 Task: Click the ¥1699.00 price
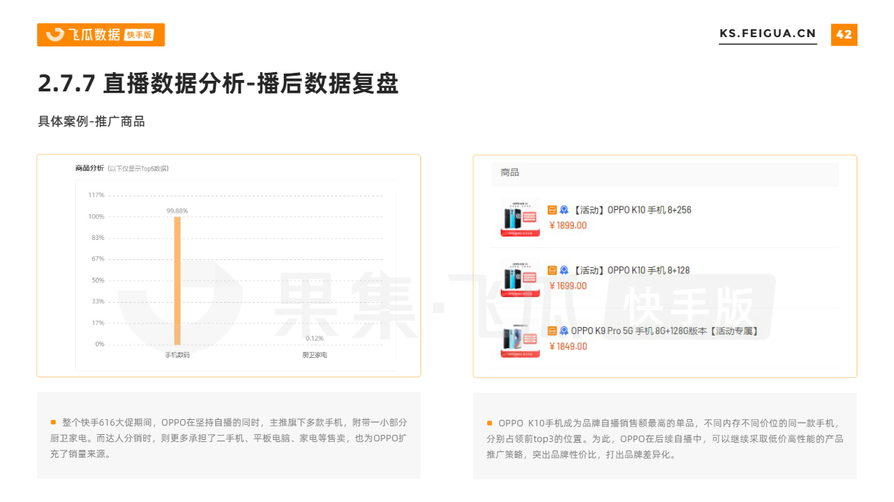click(x=568, y=286)
